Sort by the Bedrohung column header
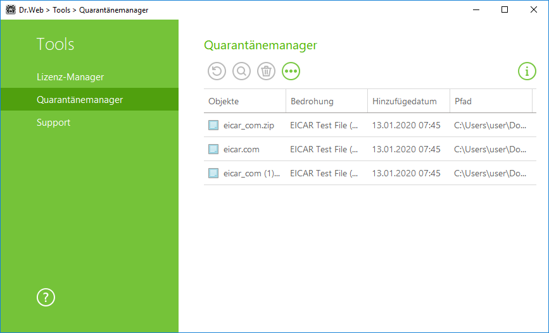The width and height of the screenshot is (549, 333). click(x=327, y=101)
